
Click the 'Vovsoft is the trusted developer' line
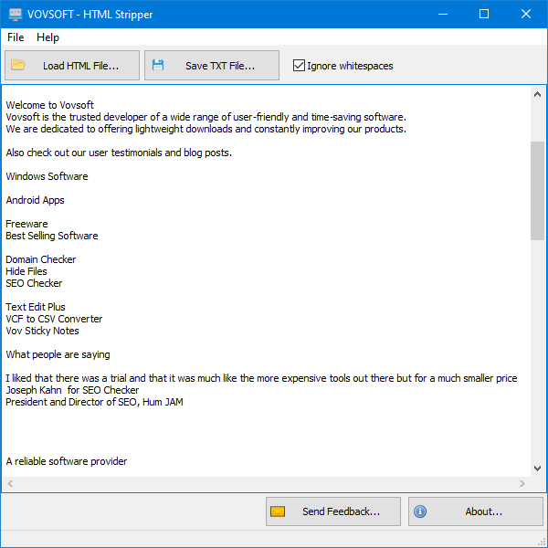click(205, 117)
